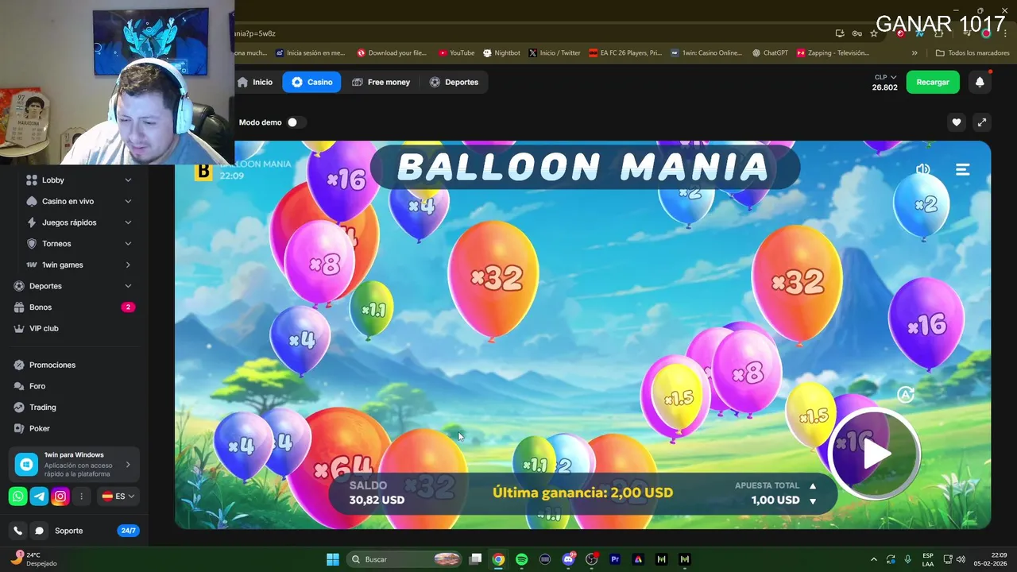The height and width of the screenshot is (572, 1017).
Task: Open the Free money tab
Action: click(381, 82)
